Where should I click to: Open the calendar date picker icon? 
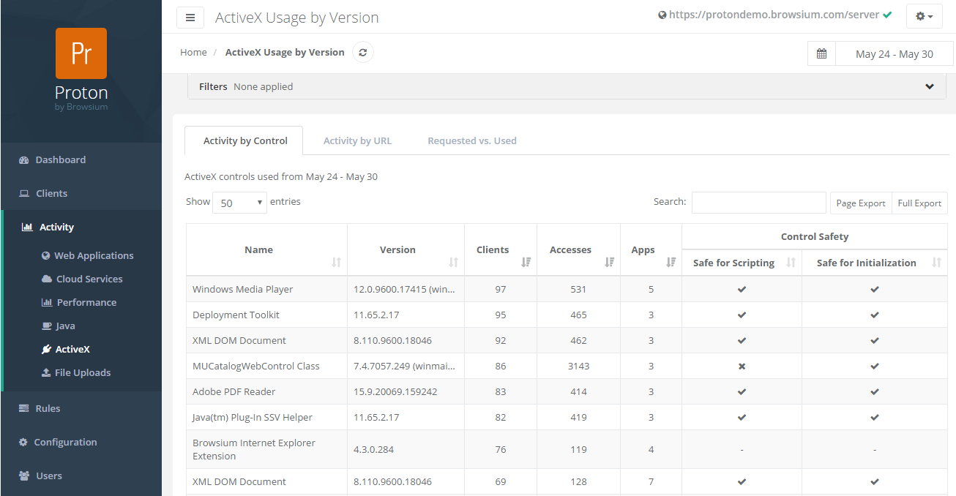[821, 54]
